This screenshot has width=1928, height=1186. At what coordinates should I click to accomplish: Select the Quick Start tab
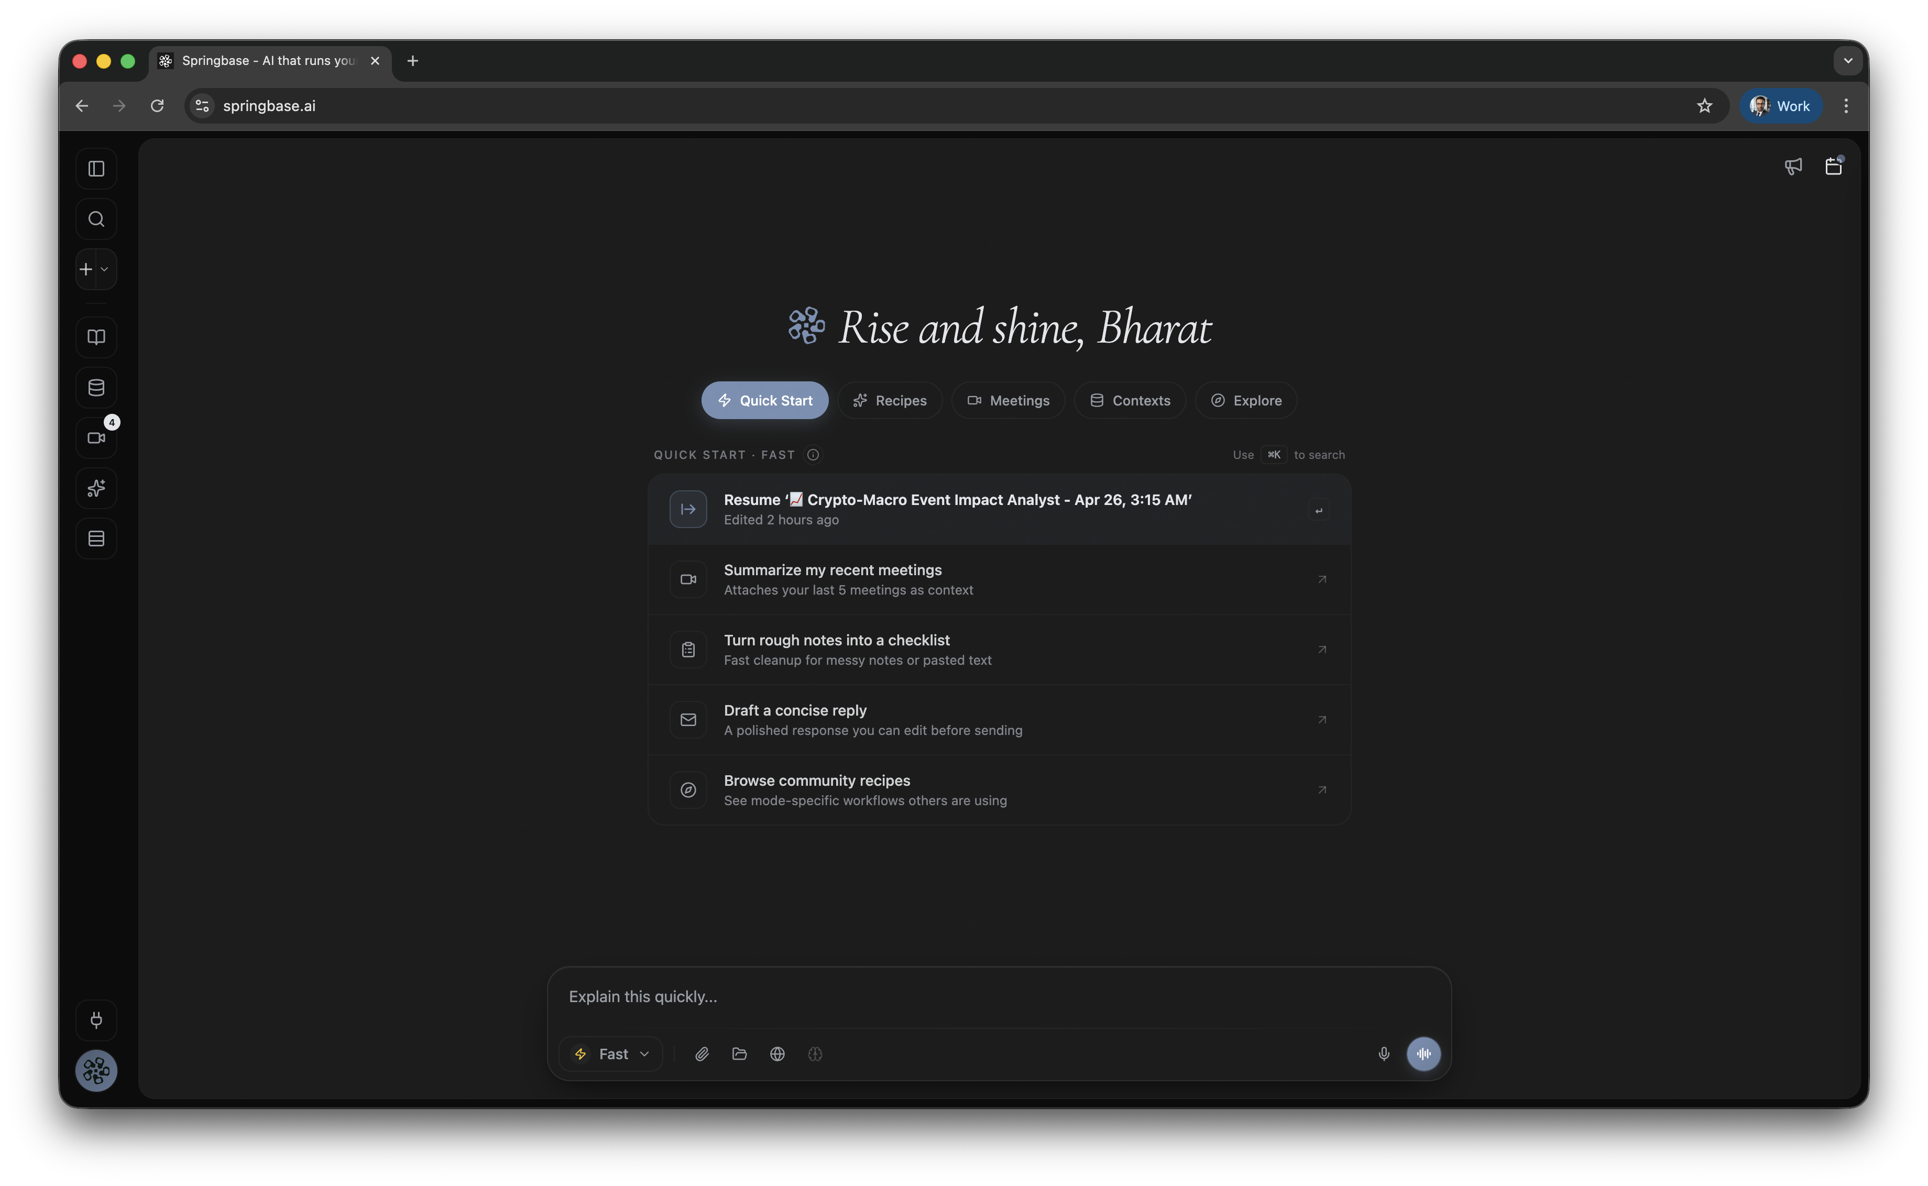click(765, 400)
